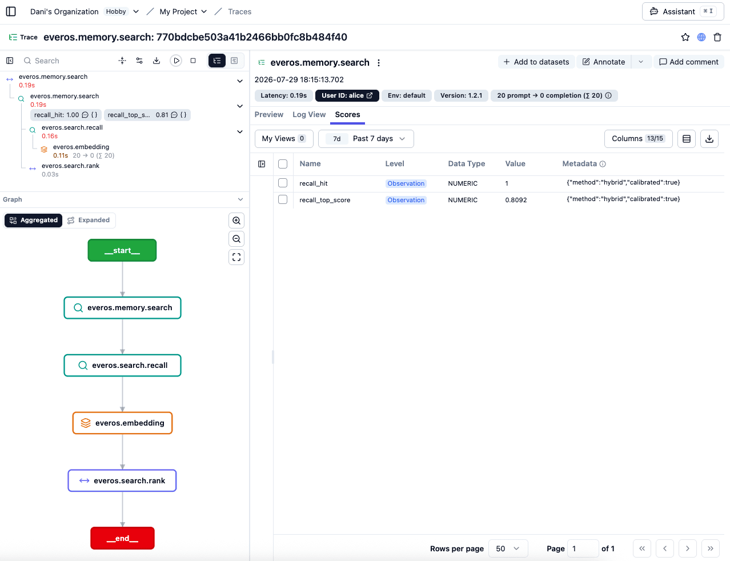
Task: Change rows per page dropdown
Action: click(x=508, y=548)
